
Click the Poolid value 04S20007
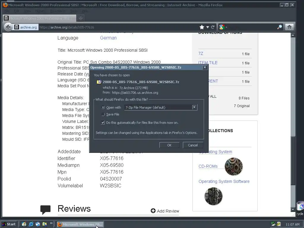[x=111, y=179]
